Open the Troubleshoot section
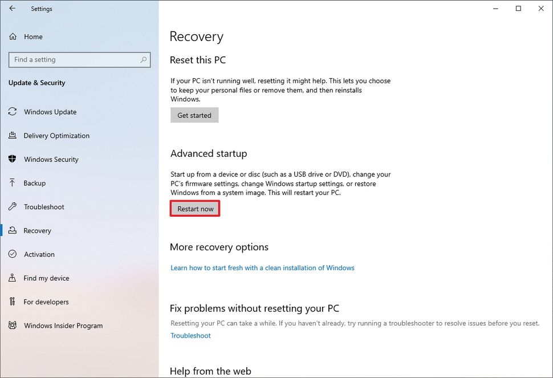553x378 pixels. pos(44,207)
